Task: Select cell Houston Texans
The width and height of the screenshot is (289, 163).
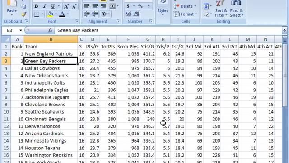Action: click(51, 148)
